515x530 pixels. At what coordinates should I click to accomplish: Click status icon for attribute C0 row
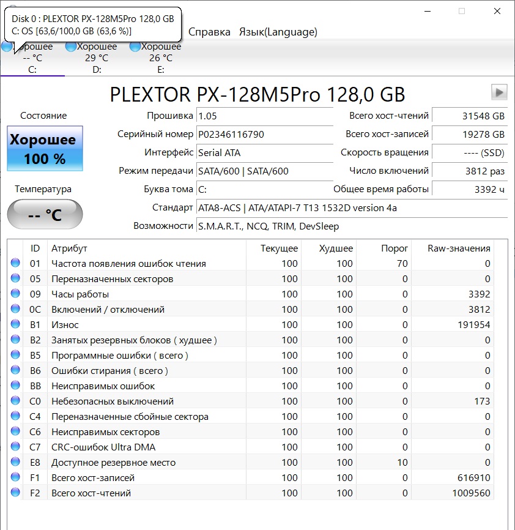point(15,400)
